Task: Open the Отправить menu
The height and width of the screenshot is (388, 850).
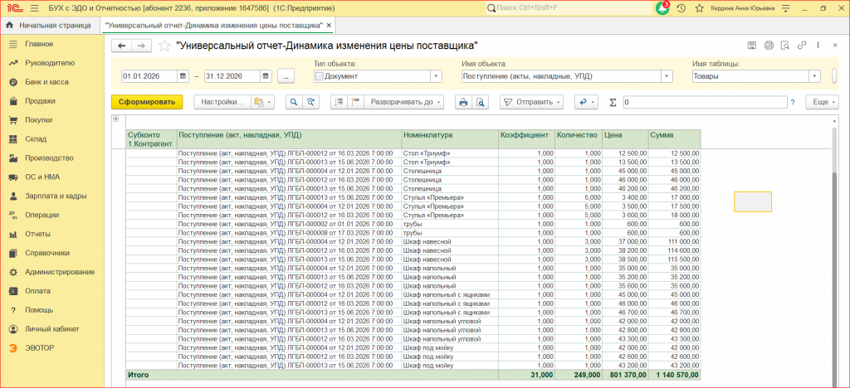Action: point(531,102)
